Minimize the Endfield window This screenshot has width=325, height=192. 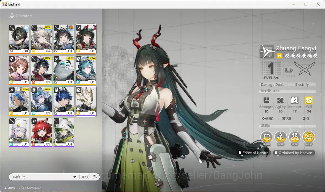pyautogui.click(x=293, y=4)
